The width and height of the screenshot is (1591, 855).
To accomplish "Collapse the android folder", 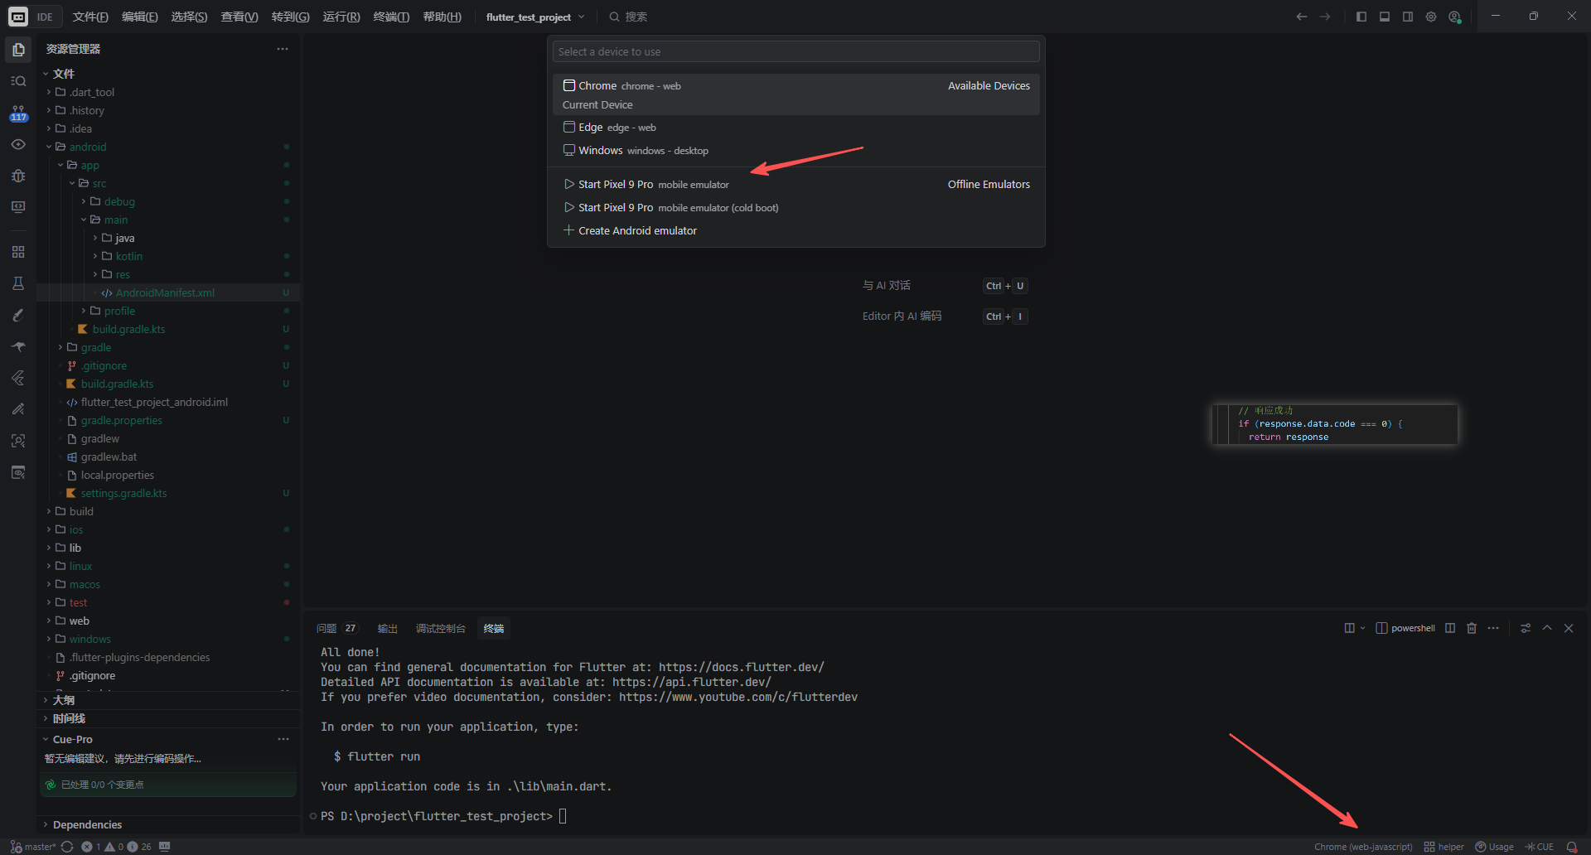I will click(168, 147).
